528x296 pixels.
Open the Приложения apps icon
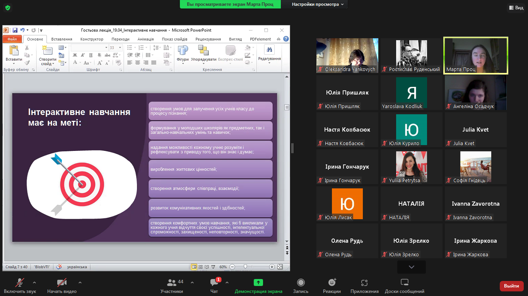364,283
